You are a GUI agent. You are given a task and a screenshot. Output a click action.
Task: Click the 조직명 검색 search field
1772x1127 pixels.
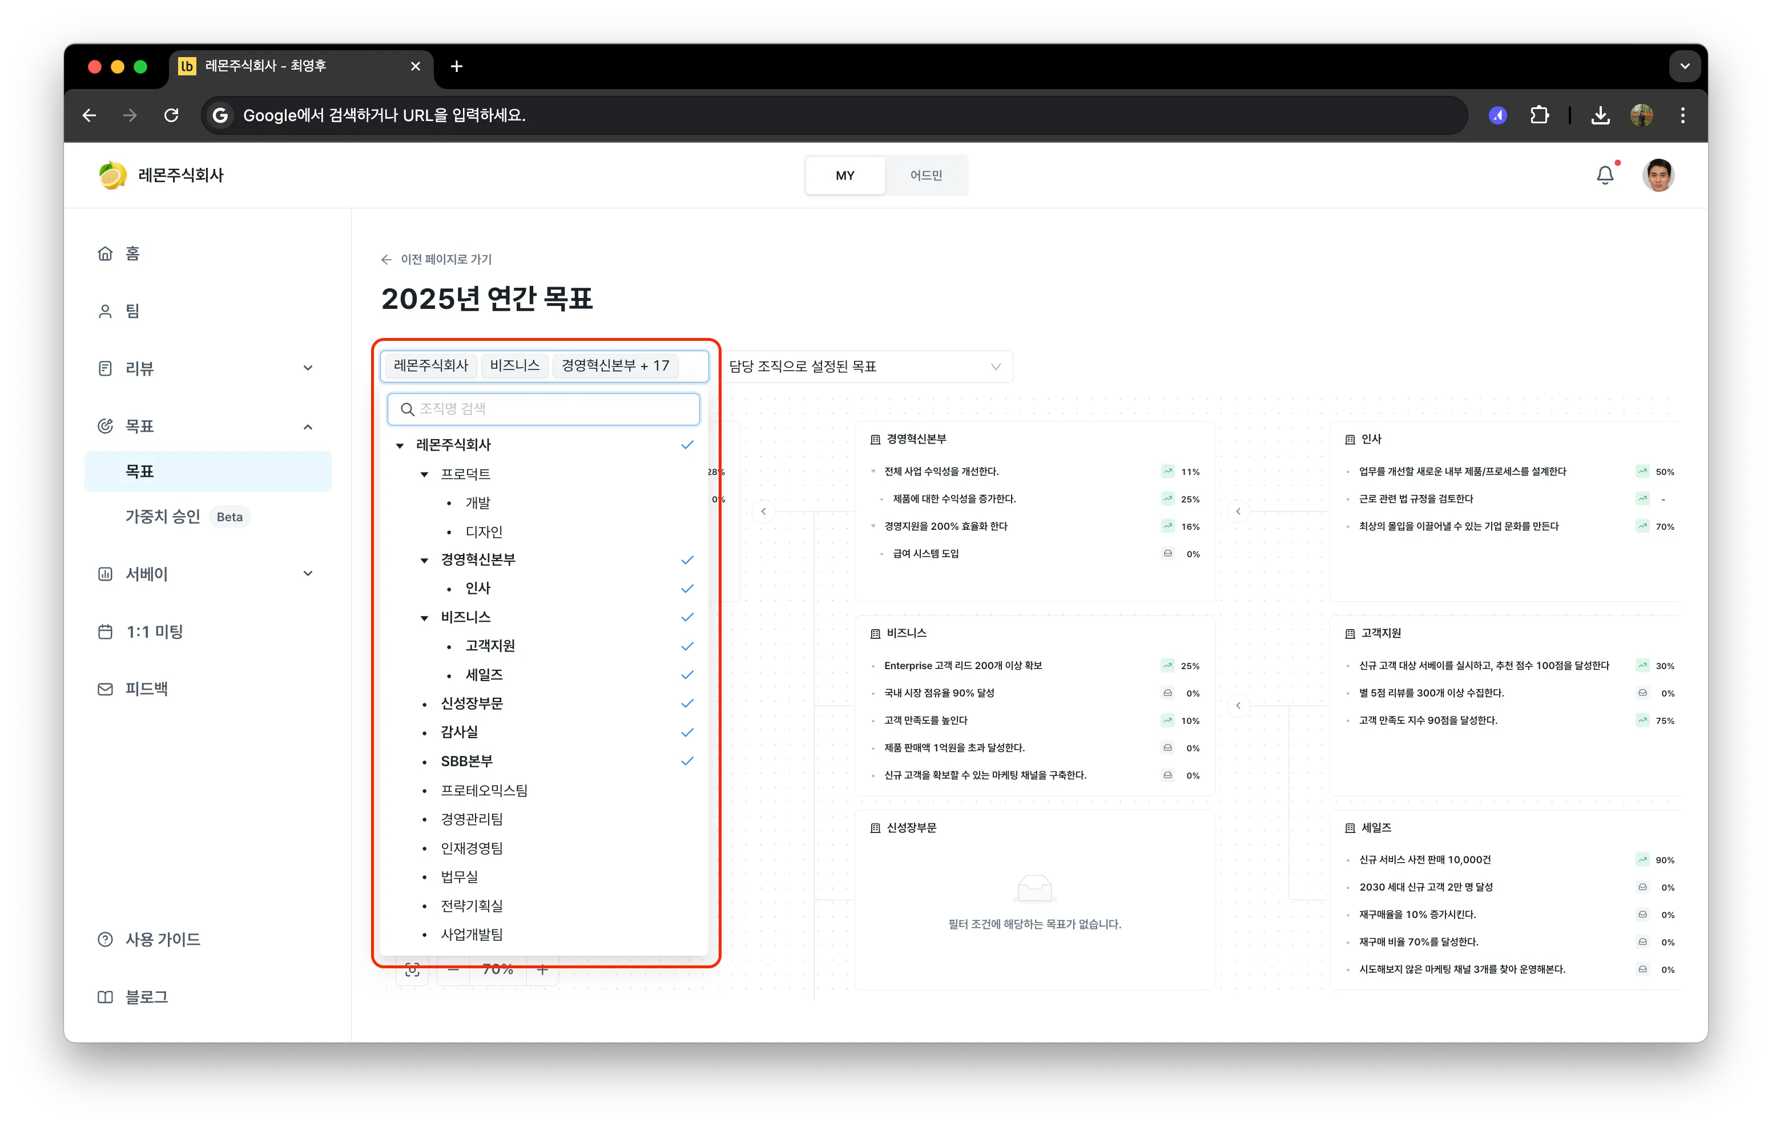point(543,409)
